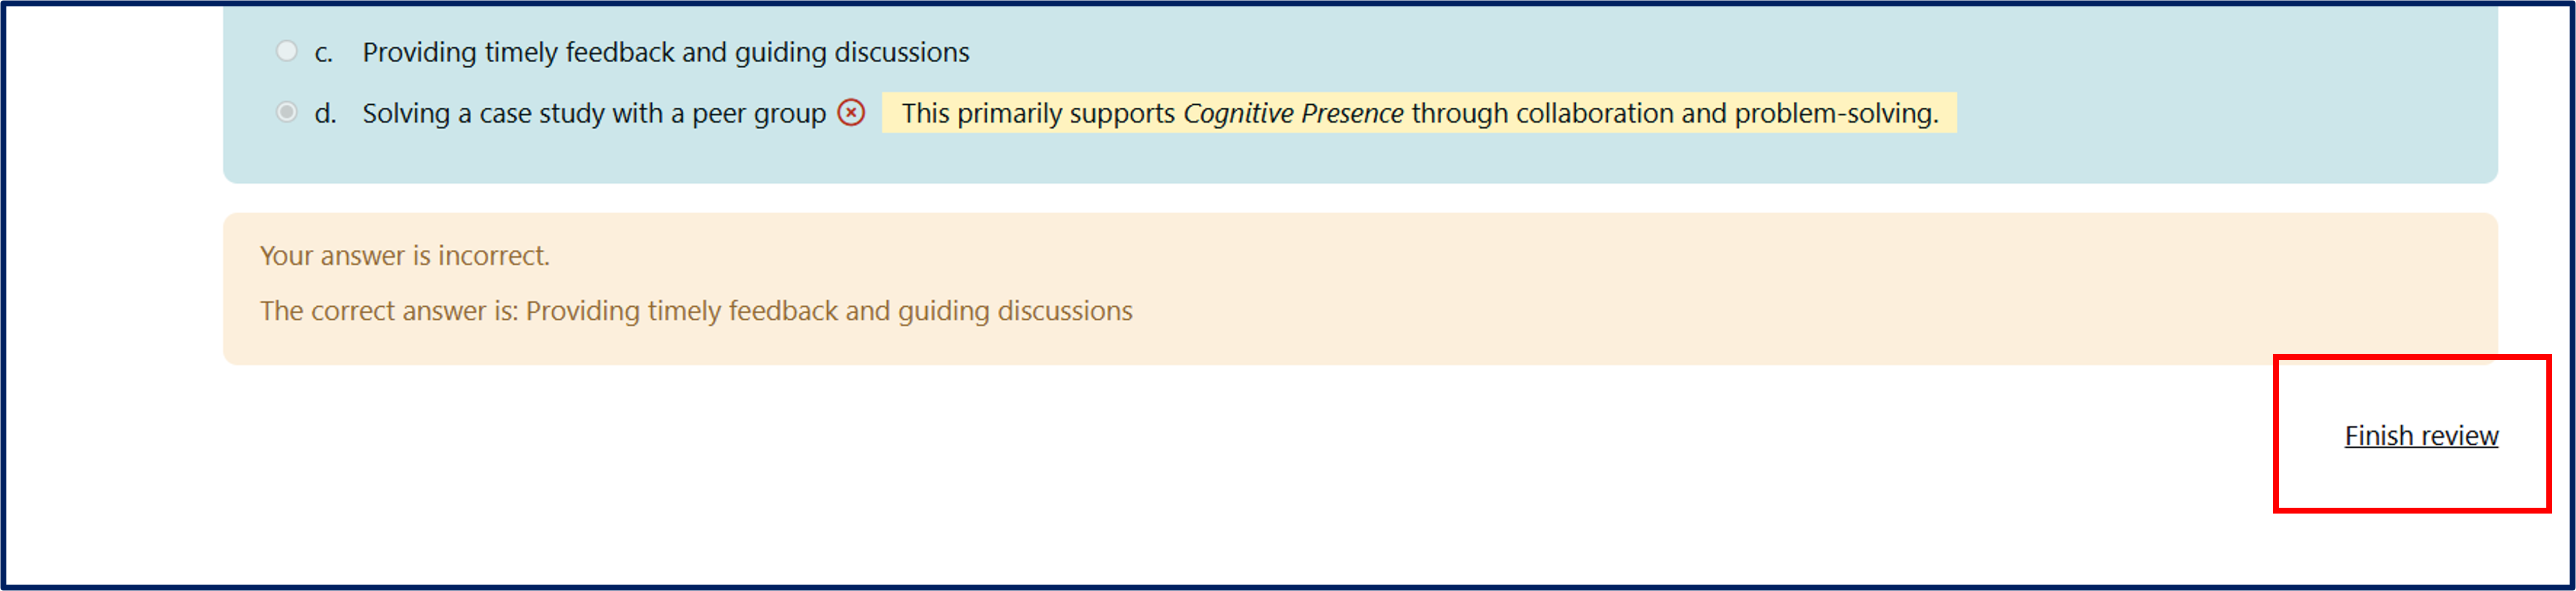Select radio button for option c
The height and width of the screenshot is (591, 2576).
(287, 51)
